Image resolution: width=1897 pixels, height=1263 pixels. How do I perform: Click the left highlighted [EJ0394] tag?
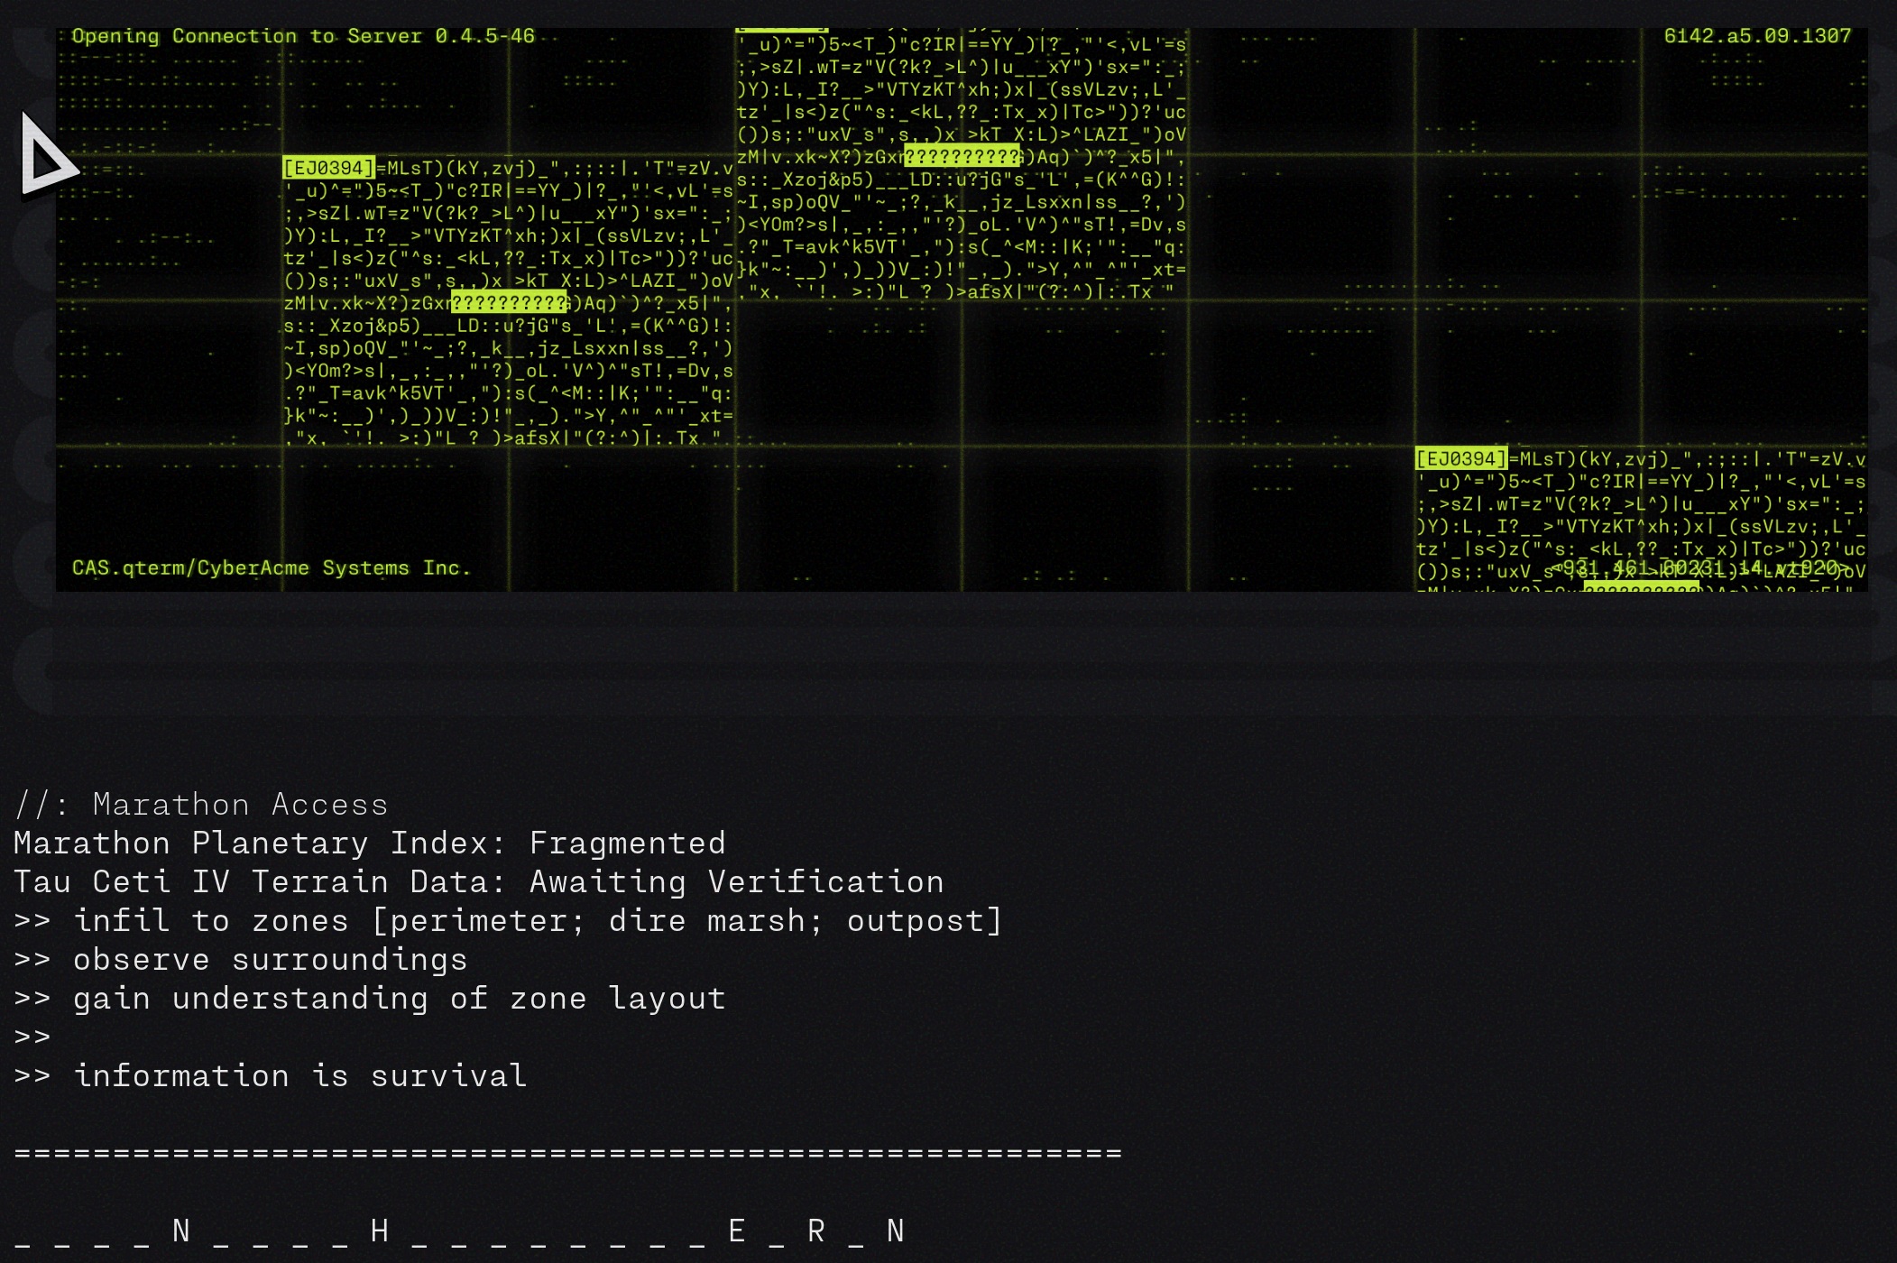pos(328,168)
